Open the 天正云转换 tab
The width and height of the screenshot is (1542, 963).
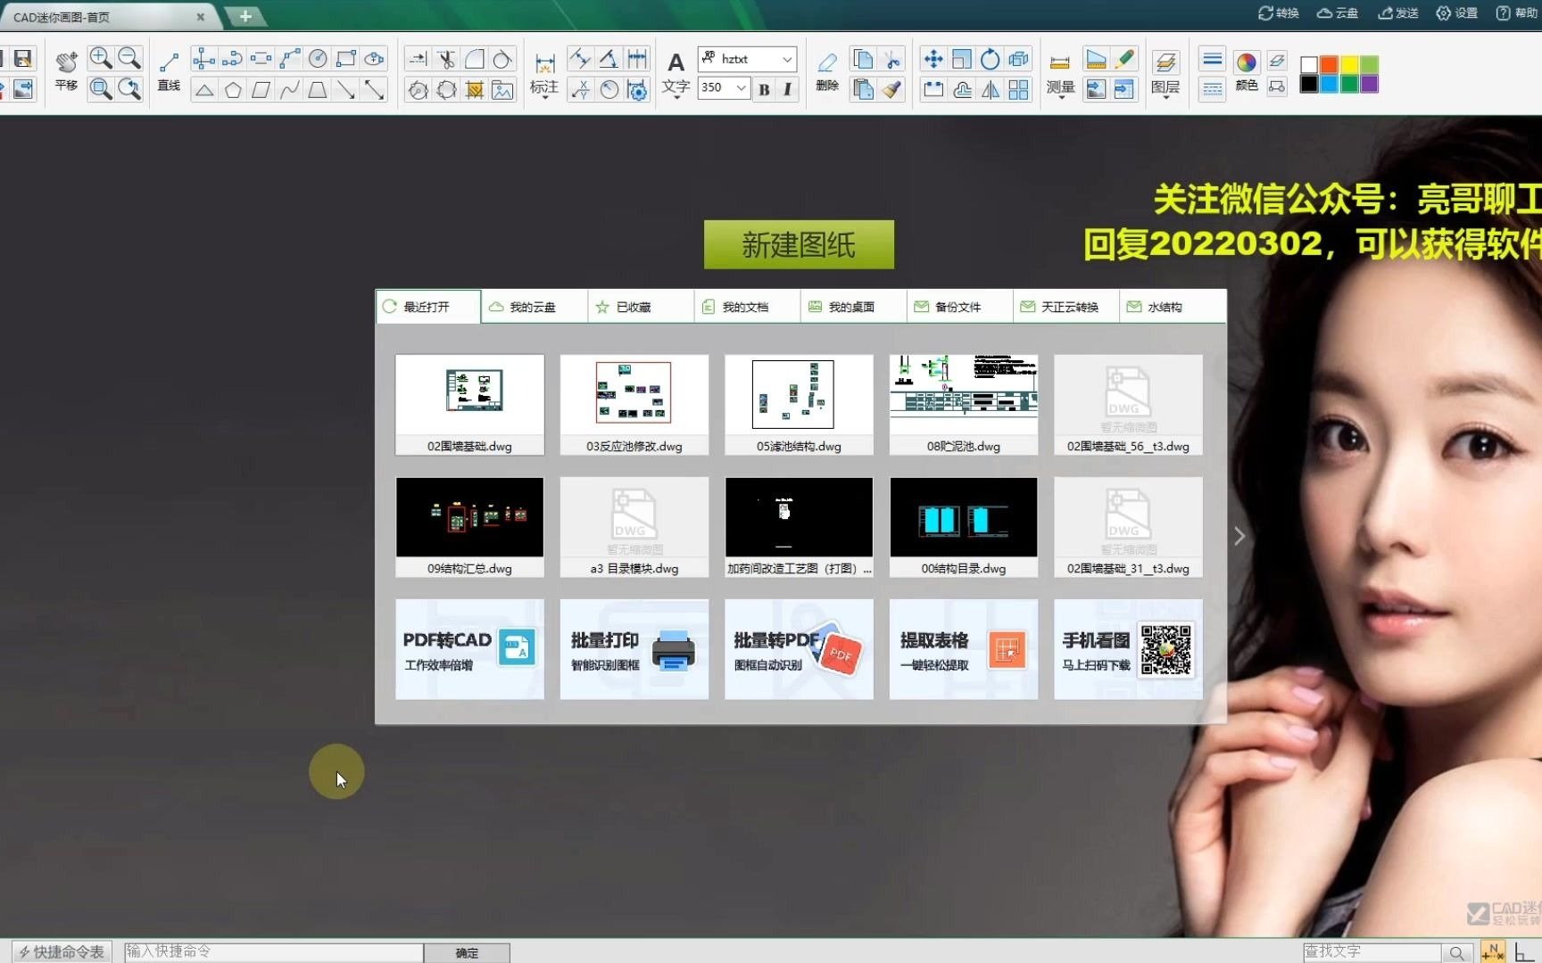tap(1067, 306)
